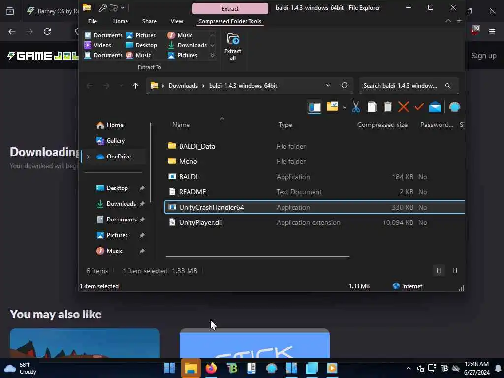Collapse the ribbon with chevron

click(448, 21)
